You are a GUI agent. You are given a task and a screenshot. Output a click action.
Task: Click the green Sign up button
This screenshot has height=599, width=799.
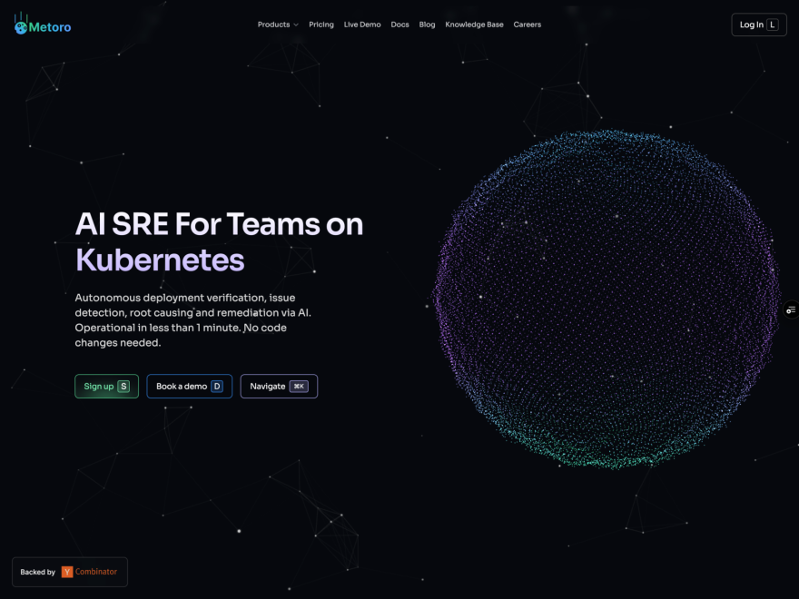(x=106, y=387)
